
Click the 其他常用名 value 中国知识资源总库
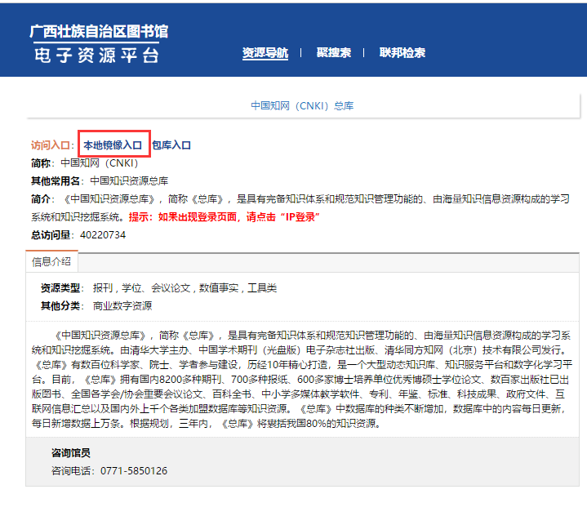(129, 181)
